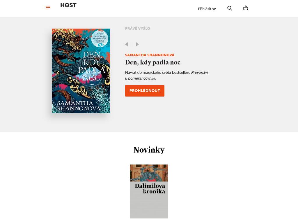Open the search magnifier icon
298x224 pixels.
click(230, 8)
